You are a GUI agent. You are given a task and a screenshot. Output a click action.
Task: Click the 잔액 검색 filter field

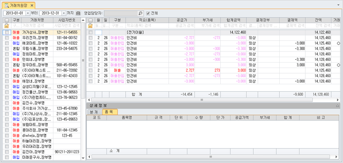point(318,26)
